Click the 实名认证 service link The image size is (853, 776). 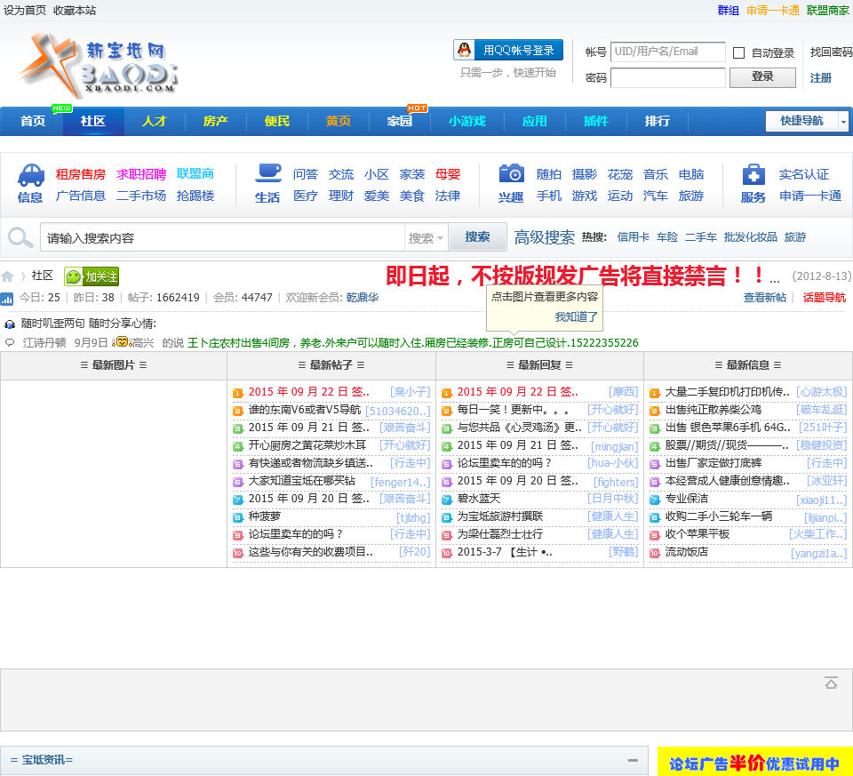[803, 174]
